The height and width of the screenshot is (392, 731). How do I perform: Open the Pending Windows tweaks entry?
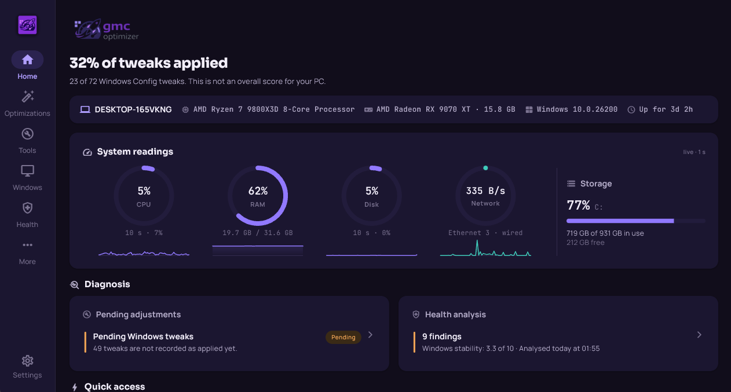[x=229, y=342]
